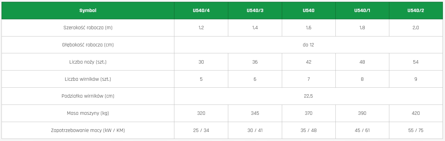Viewport: 445px width, 141px height.
Task: Select the 55 / 75 power cell
Action: [416, 130]
